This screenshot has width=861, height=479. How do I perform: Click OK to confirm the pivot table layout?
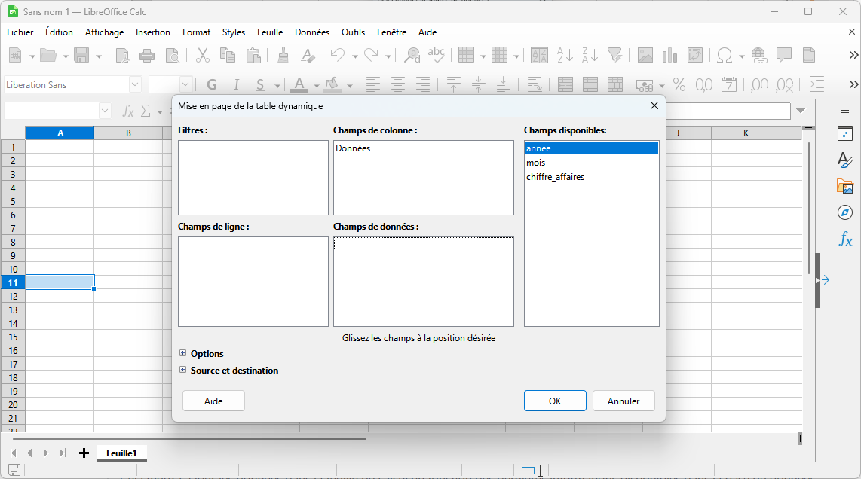coord(555,401)
